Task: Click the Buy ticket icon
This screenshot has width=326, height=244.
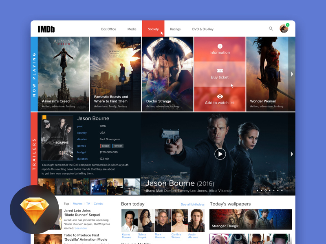Action: 220,71
